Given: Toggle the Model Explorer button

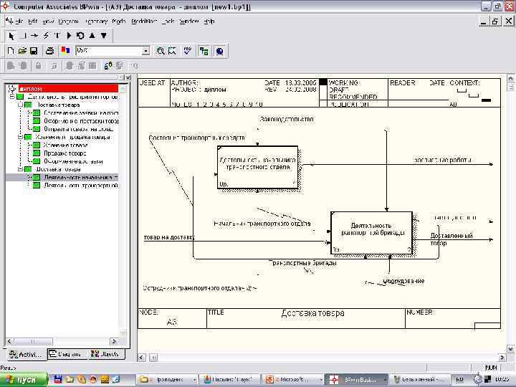Looking at the screenshot, I should click(x=204, y=51).
